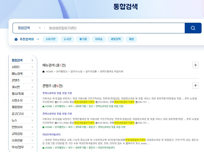Click the magnifier search button
The height and width of the screenshot is (152, 204).
click(x=193, y=28)
